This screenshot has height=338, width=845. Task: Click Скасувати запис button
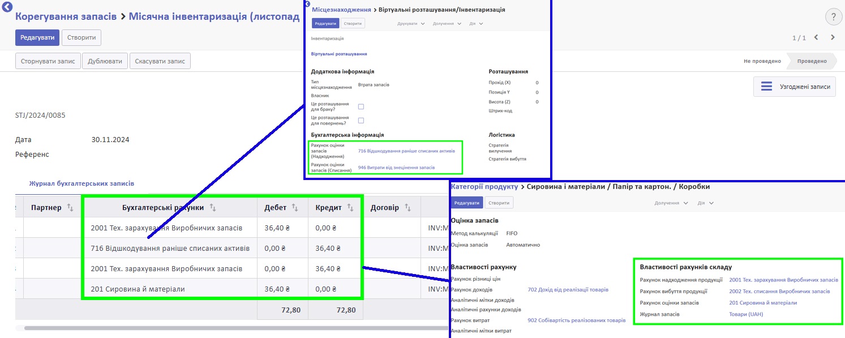pyautogui.click(x=160, y=61)
